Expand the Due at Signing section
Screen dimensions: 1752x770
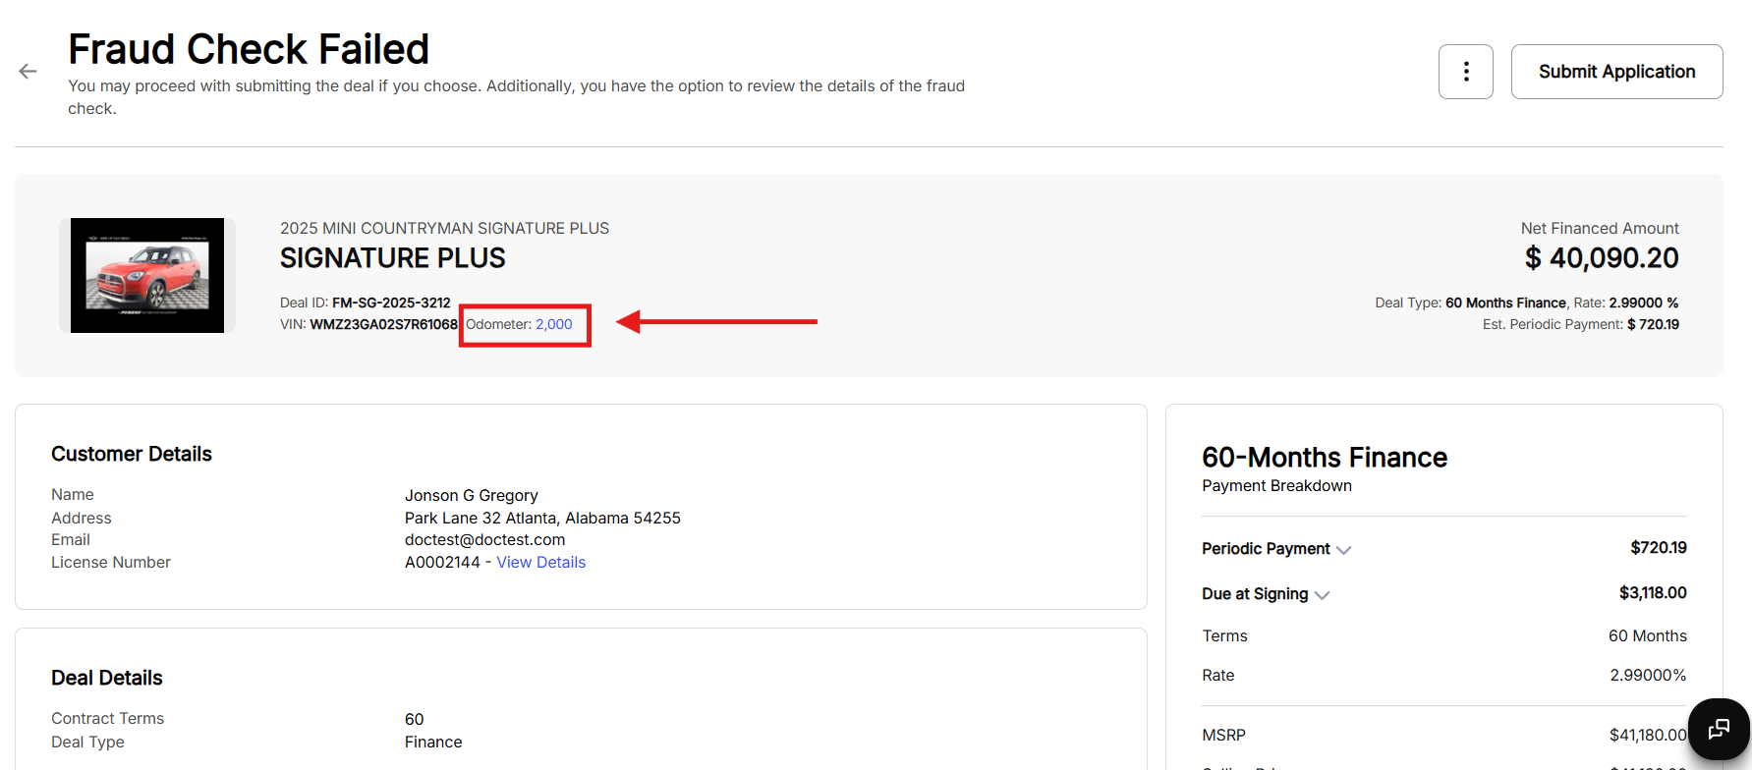click(1322, 595)
